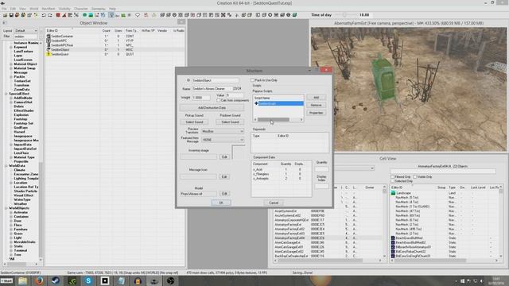Click Papyrus Scripts horizontal scrollbar
Viewport: 509px width, 286px height.
point(278,120)
